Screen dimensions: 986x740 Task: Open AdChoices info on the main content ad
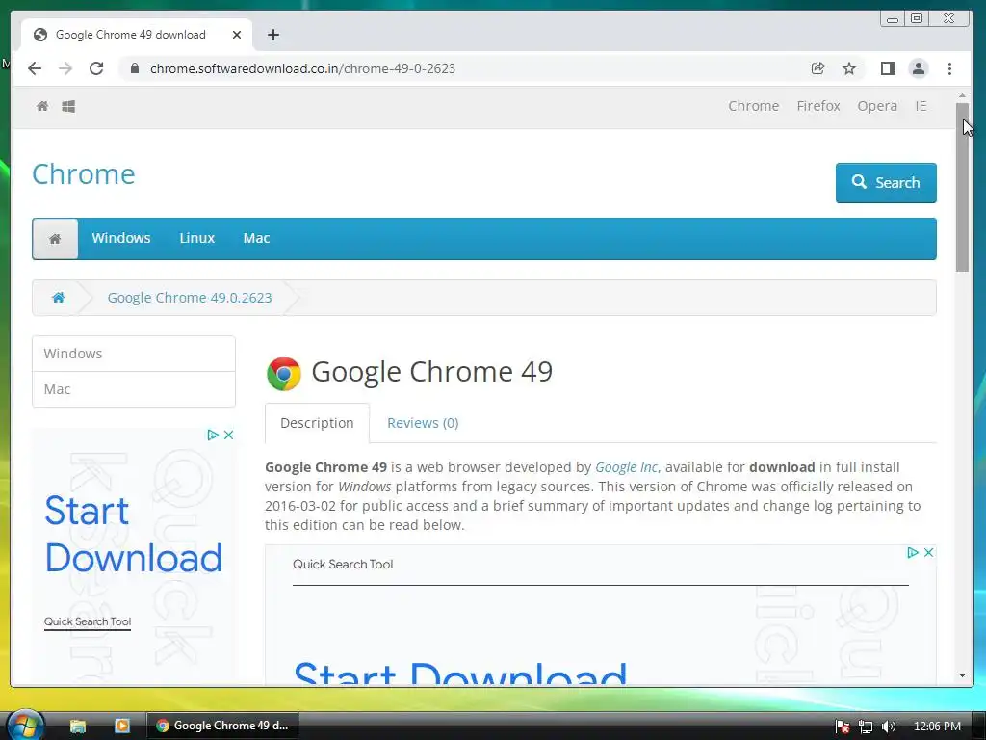coord(913,552)
